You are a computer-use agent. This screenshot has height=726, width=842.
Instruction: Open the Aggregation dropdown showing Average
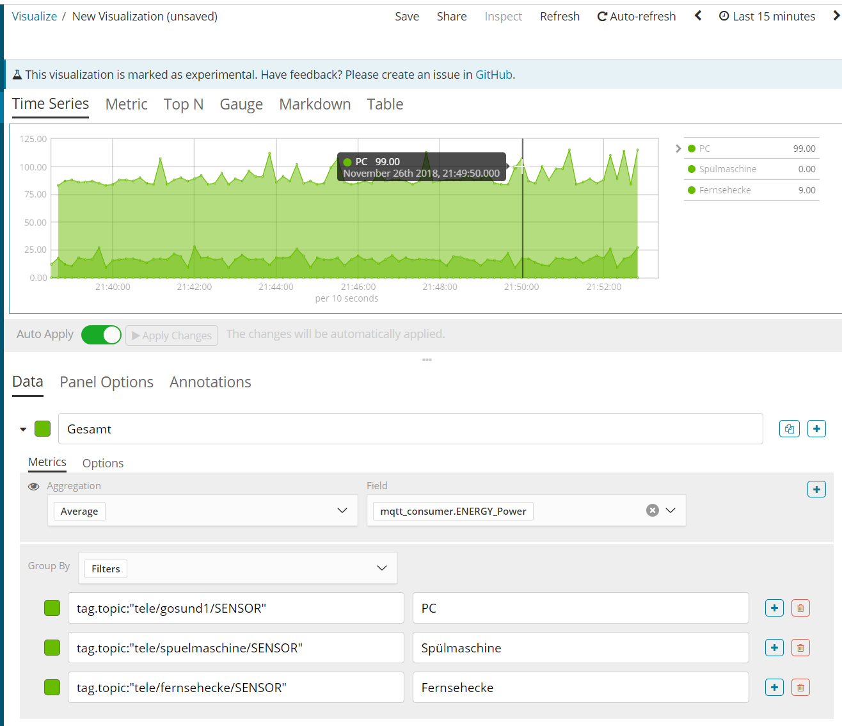click(x=202, y=511)
